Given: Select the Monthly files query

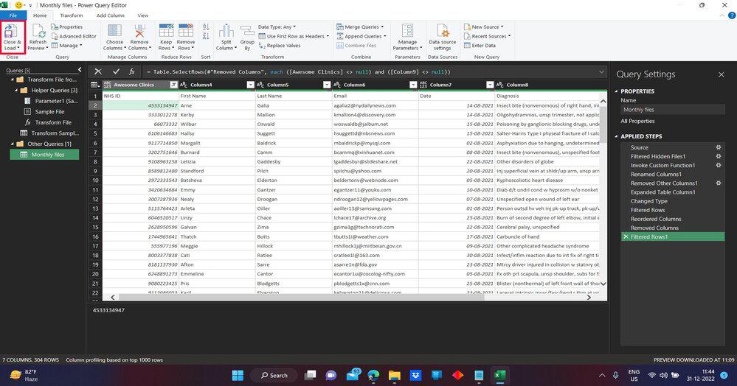Looking at the screenshot, I should (x=45, y=155).
